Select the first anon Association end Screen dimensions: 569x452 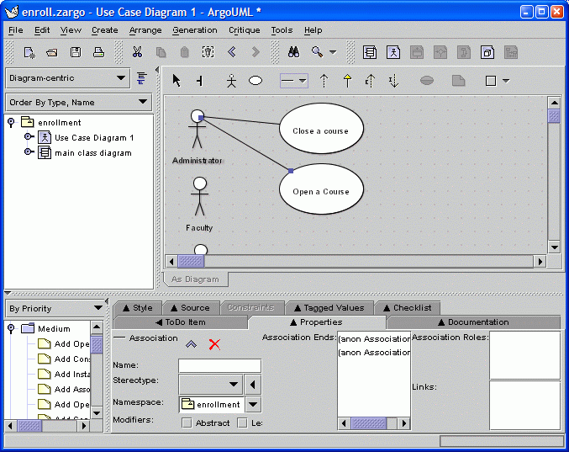point(374,339)
